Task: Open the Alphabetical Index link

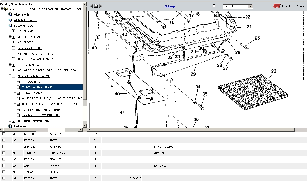Action: (x=25, y=20)
